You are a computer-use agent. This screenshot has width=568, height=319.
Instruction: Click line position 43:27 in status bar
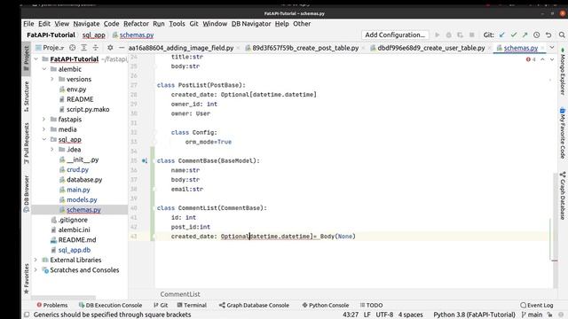tap(351, 315)
